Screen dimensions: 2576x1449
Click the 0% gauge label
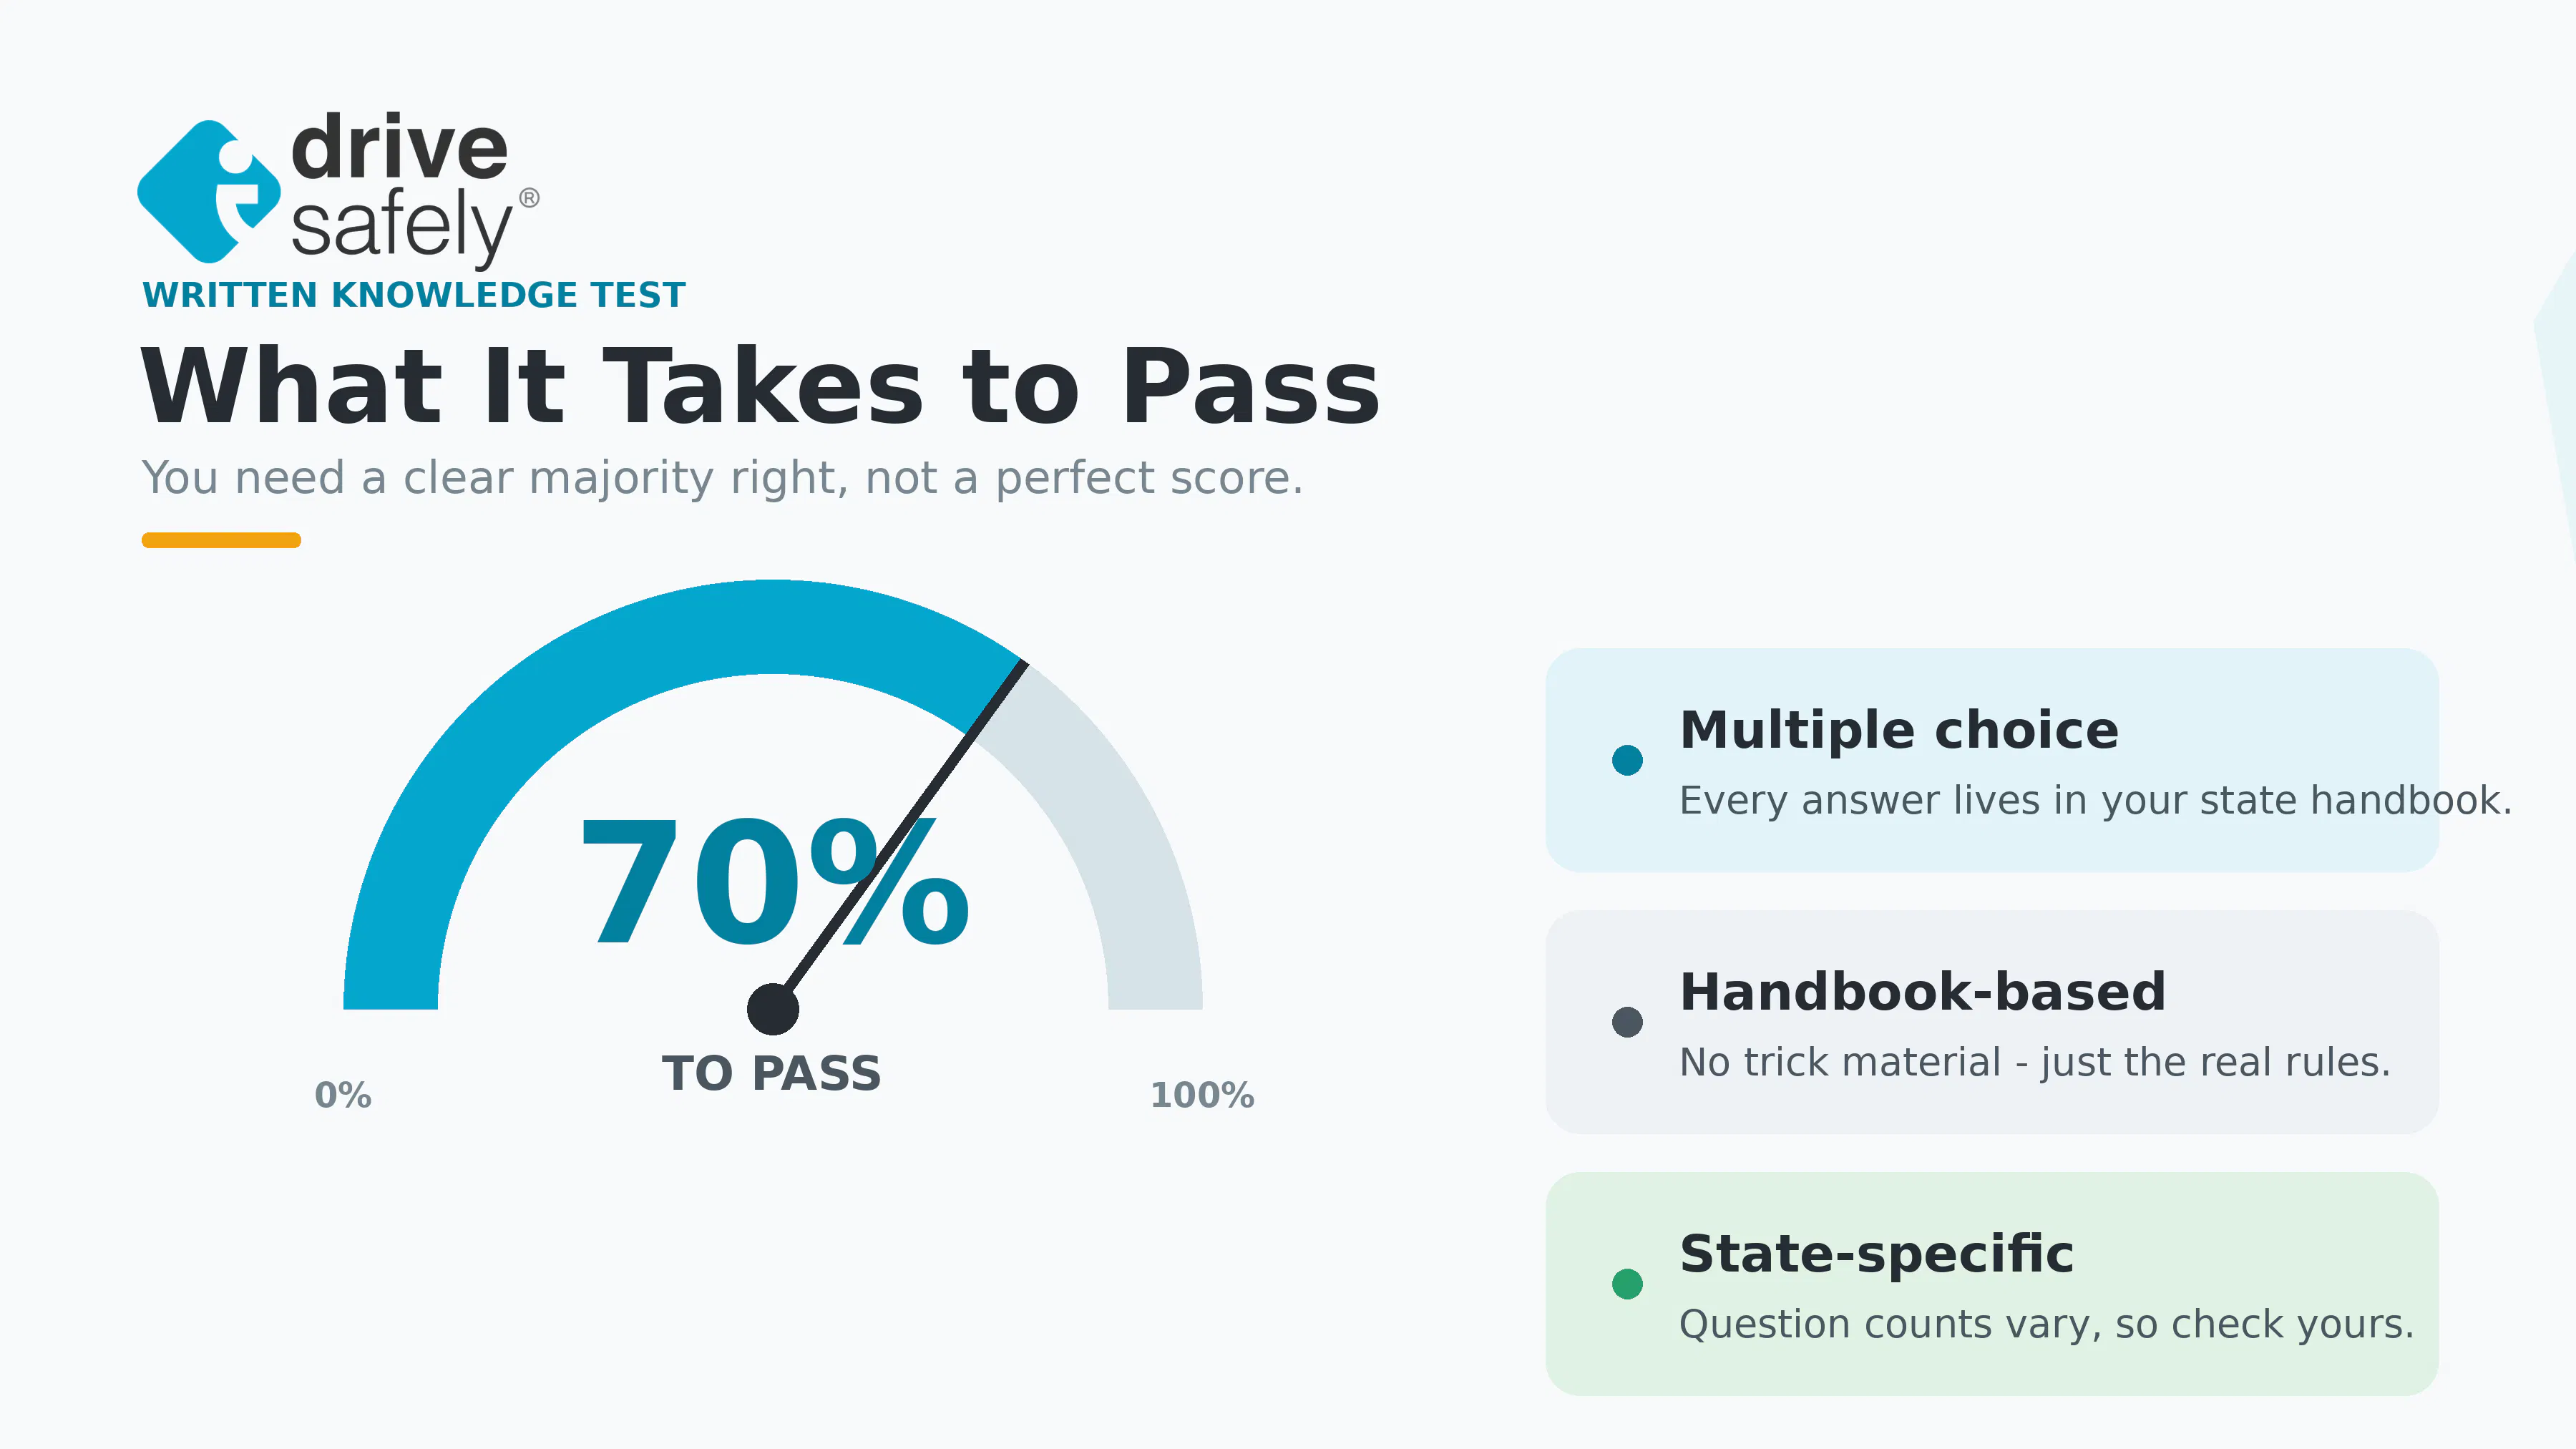[x=343, y=1095]
